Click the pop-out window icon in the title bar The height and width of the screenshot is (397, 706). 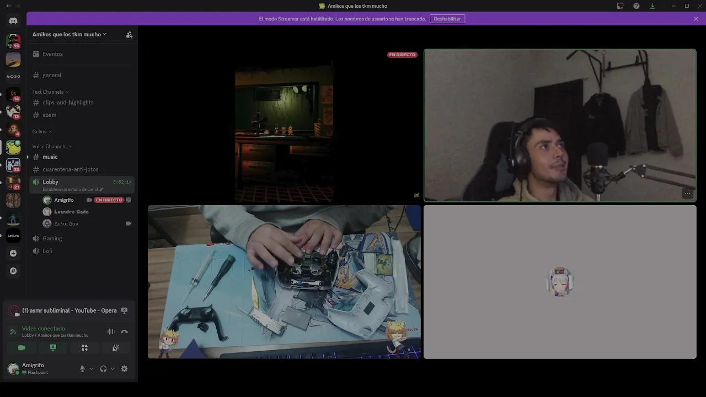click(x=620, y=6)
